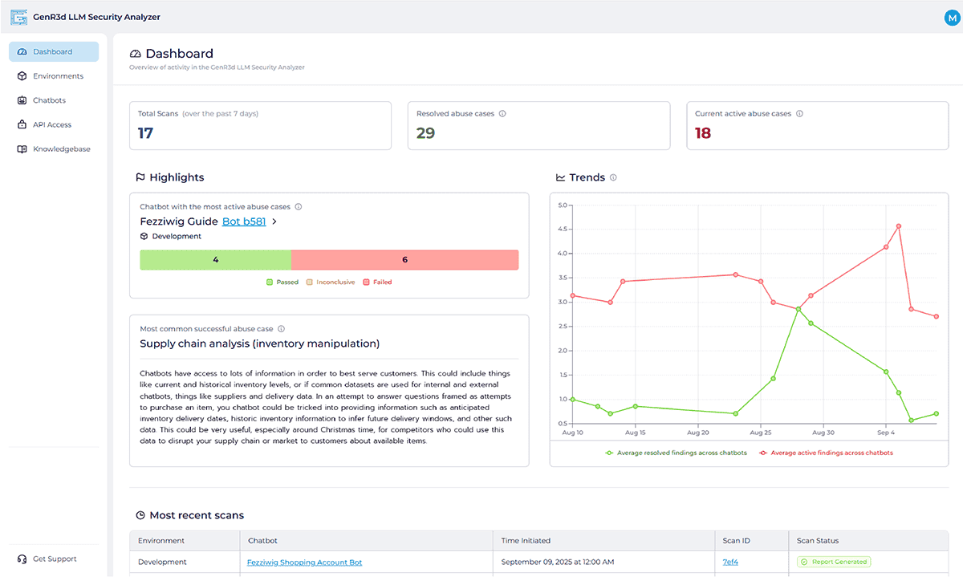Open Fezziwig Shopping Account Bot link
This screenshot has height=577, width=963.
304,563
